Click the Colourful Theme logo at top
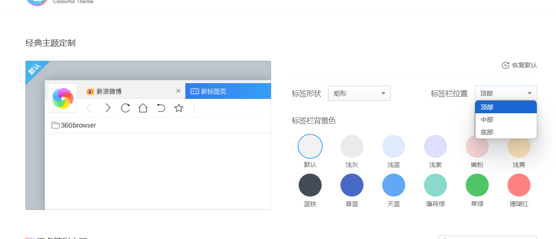This screenshot has height=239, width=556. click(x=37, y=1)
